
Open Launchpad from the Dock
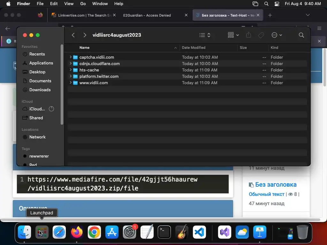click(x=42, y=232)
